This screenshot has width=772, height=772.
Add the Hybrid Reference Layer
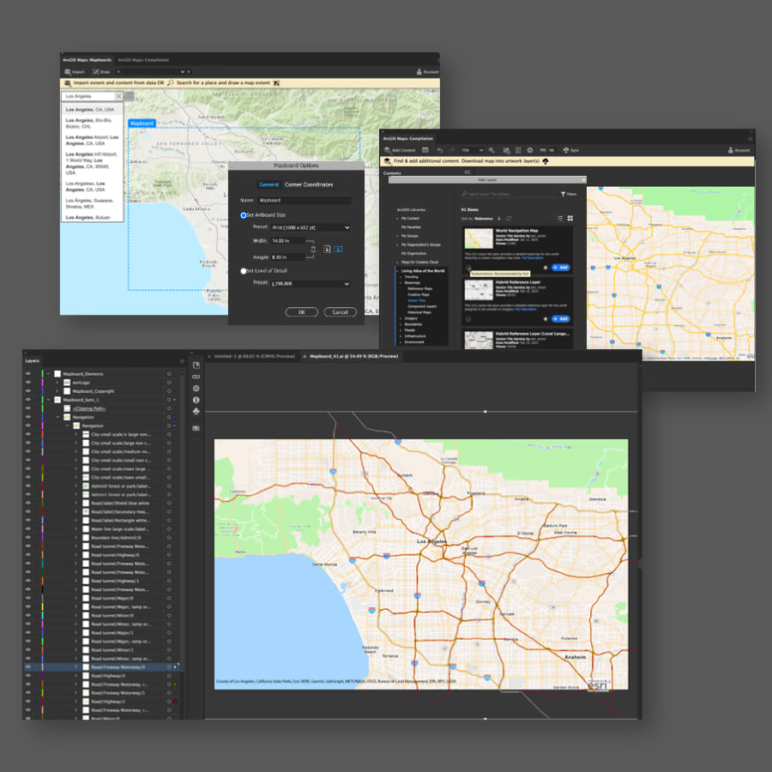560,318
